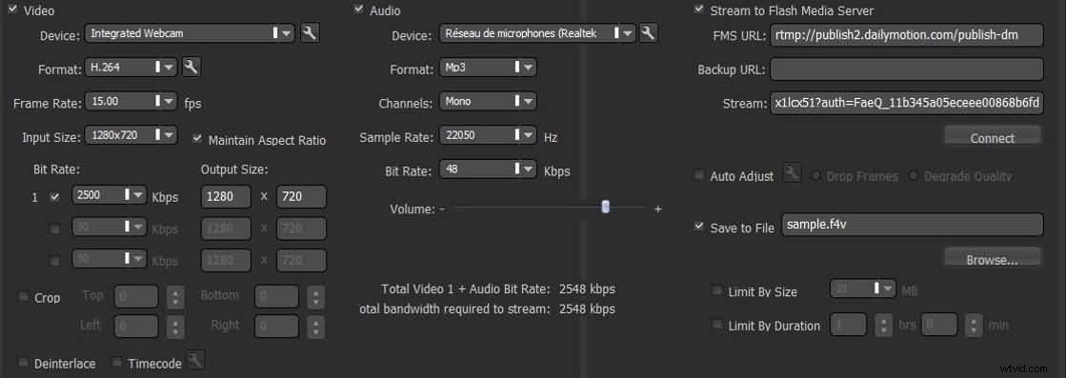Viewport: 1066px width, 378px height.
Task: Click the Output Size height 720 field
Action: point(300,196)
